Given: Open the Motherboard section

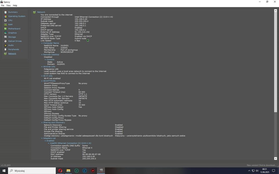Looking at the screenshot, I should 14,29.
